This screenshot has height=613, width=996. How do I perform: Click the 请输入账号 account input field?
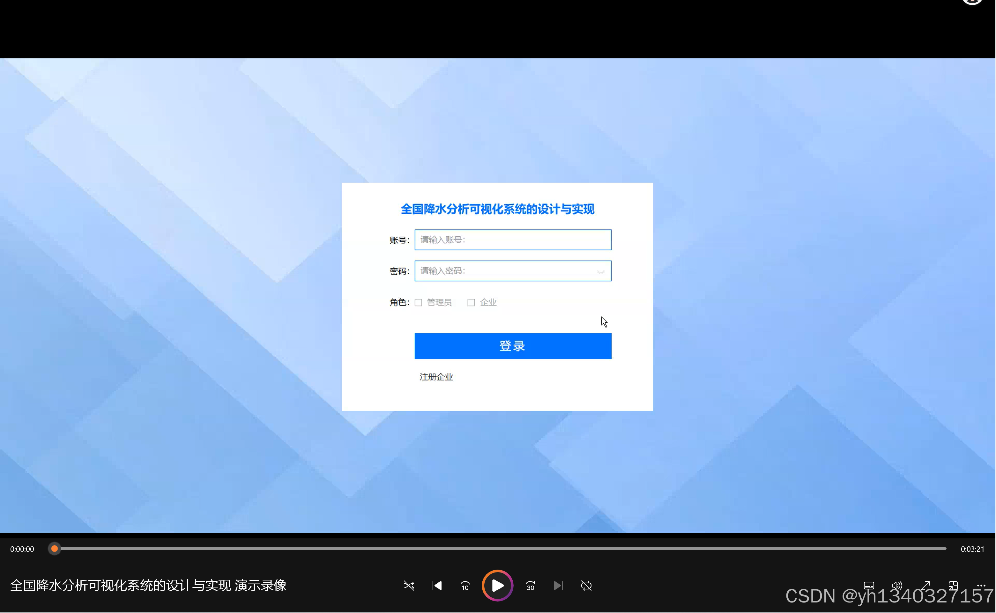513,240
